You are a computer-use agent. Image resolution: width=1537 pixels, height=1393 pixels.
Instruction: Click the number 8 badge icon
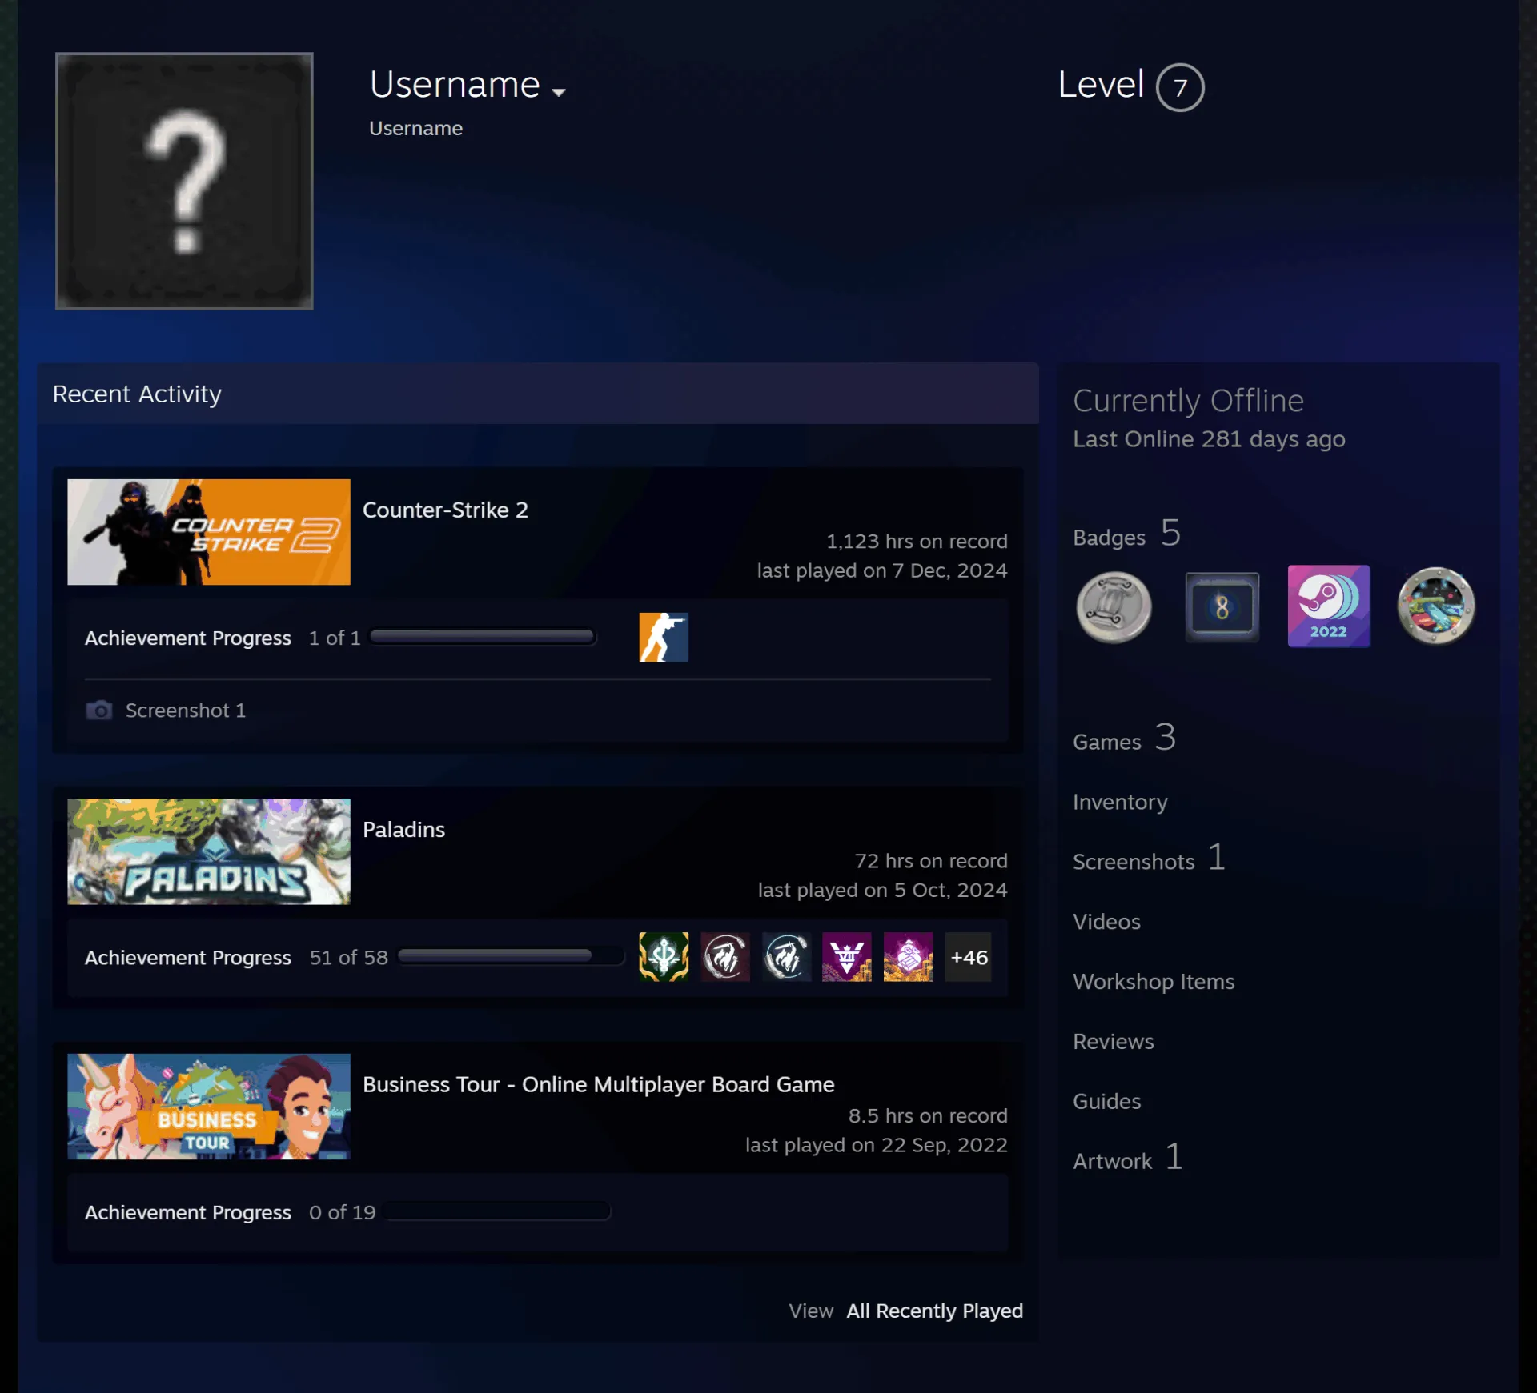[1222, 606]
